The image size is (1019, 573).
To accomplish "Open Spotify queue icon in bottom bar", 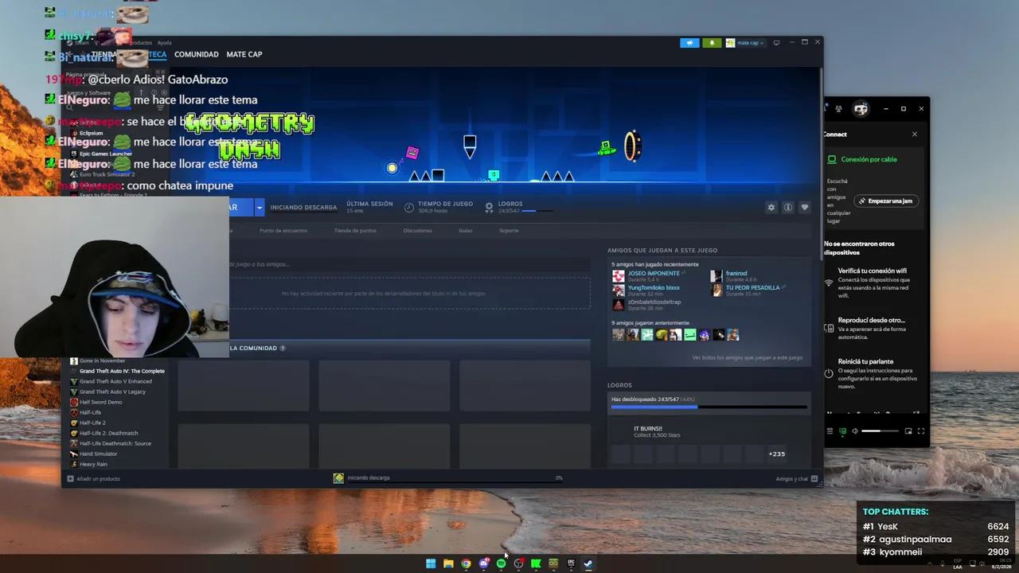I will tap(830, 431).
